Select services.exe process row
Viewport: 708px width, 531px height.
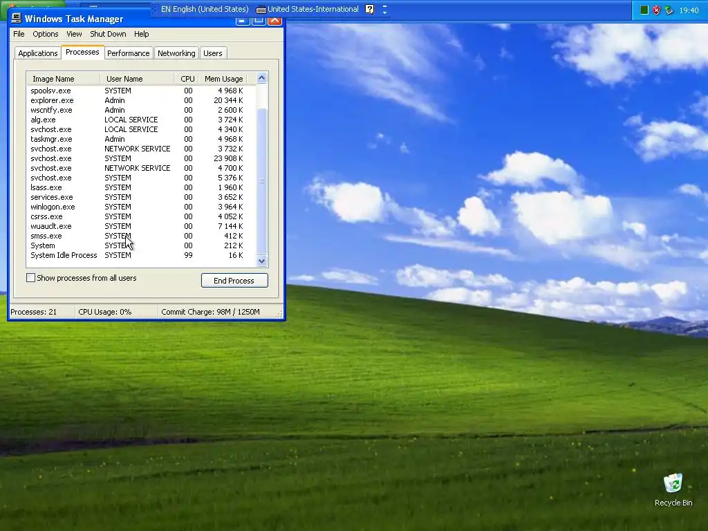[141, 197]
